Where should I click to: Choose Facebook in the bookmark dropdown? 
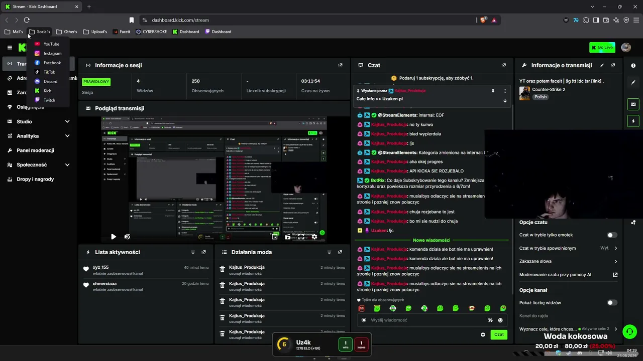(x=48, y=63)
